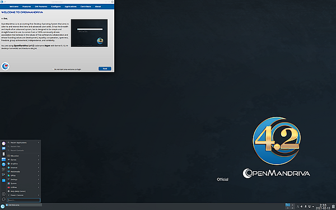The image size is (336, 210).
Task: Switch to virtual desktop four in the pager
Action: pos(292,208)
